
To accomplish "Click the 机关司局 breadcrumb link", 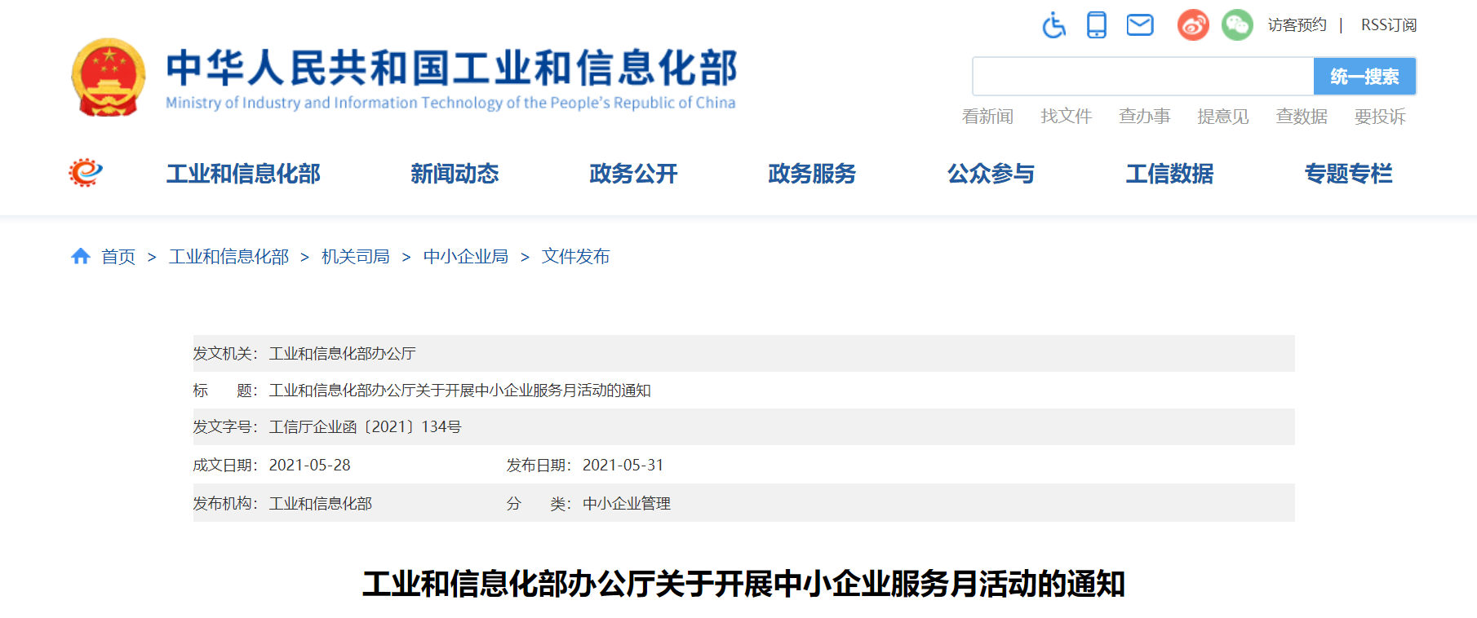I will (355, 257).
